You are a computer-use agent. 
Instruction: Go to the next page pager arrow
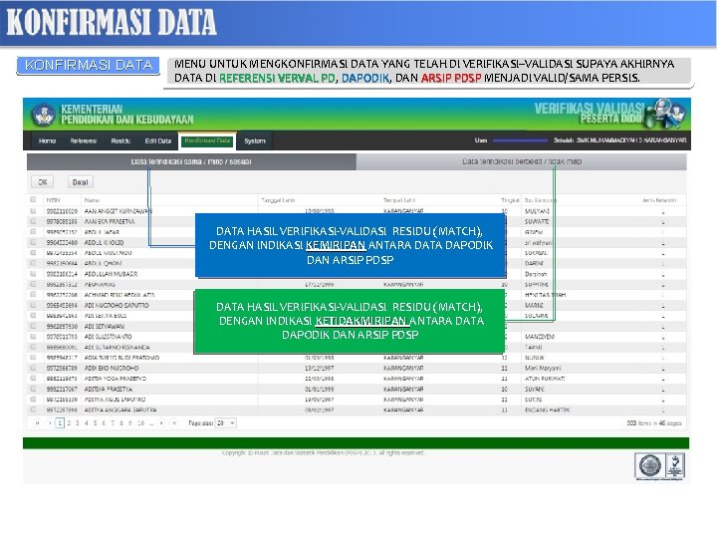pos(161,423)
